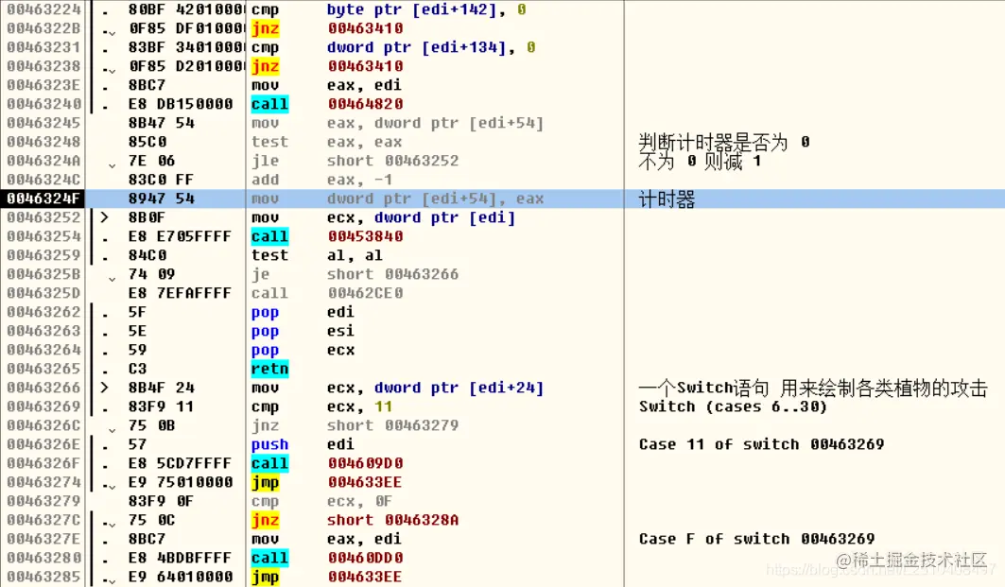
Task: Select cmp ecx, 0F instruction
Action: [x=321, y=501]
